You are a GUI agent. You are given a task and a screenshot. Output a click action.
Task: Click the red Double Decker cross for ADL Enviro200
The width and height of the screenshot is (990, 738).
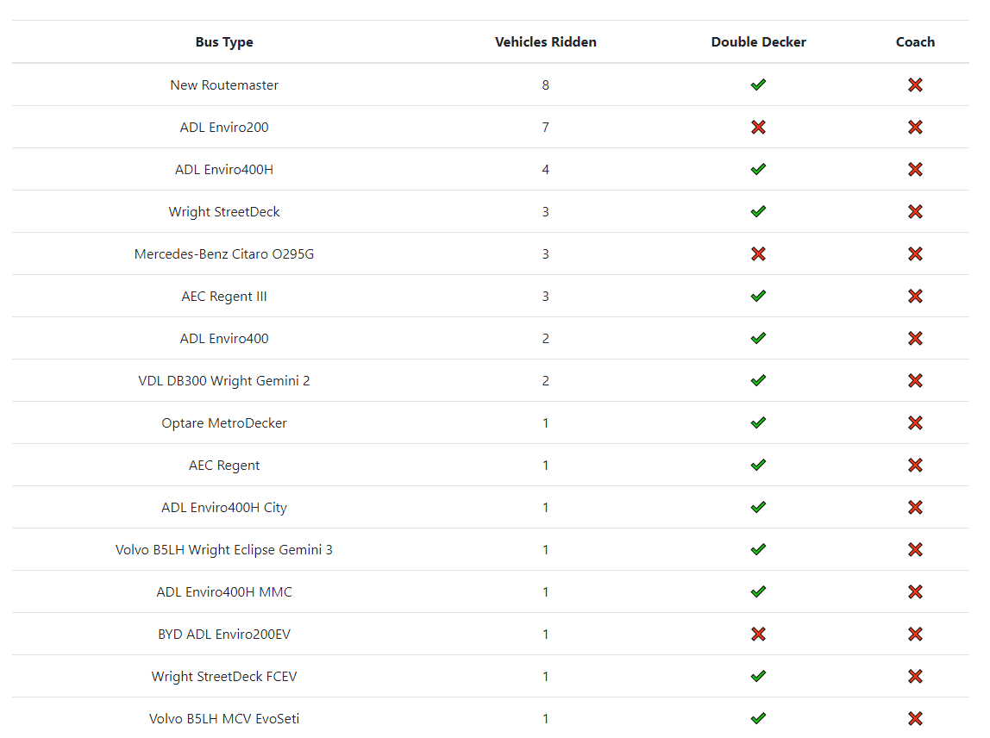758,127
